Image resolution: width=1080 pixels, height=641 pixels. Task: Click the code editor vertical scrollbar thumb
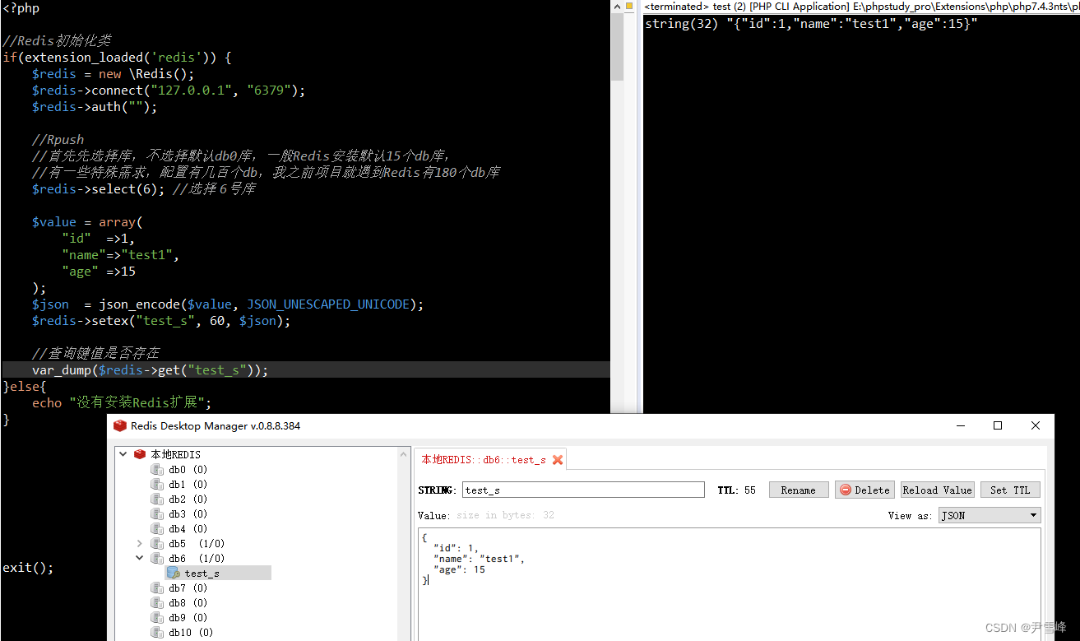click(618, 48)
